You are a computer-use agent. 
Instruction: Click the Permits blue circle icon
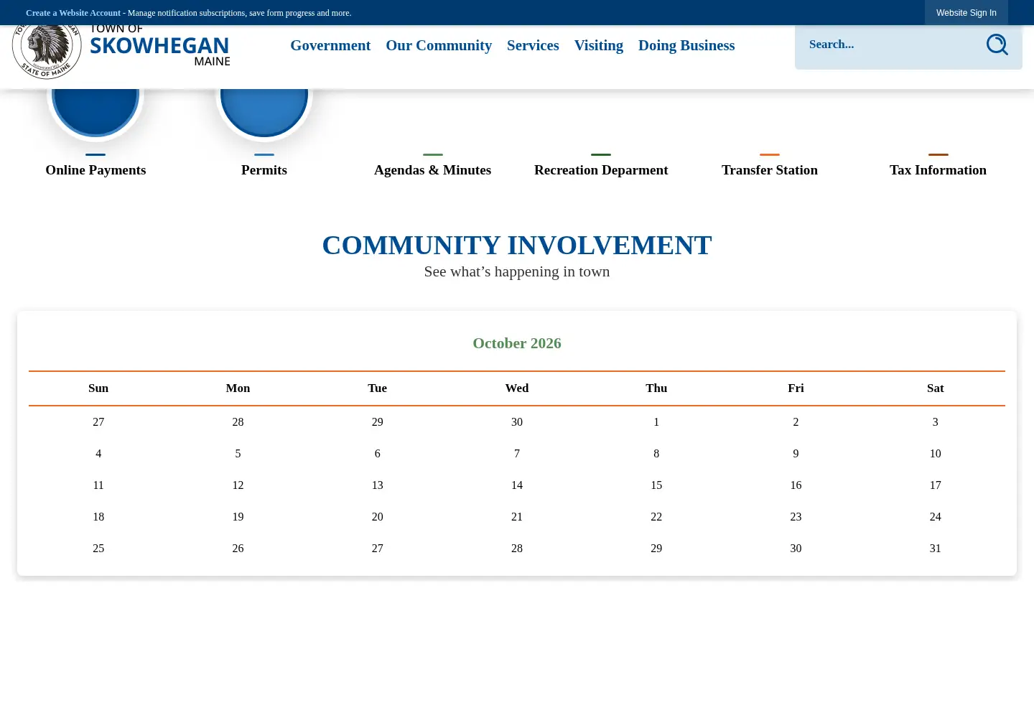(x=264, y=111)
